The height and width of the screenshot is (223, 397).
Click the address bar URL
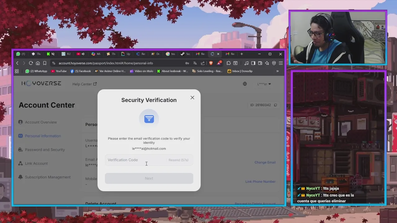point(106,63)
